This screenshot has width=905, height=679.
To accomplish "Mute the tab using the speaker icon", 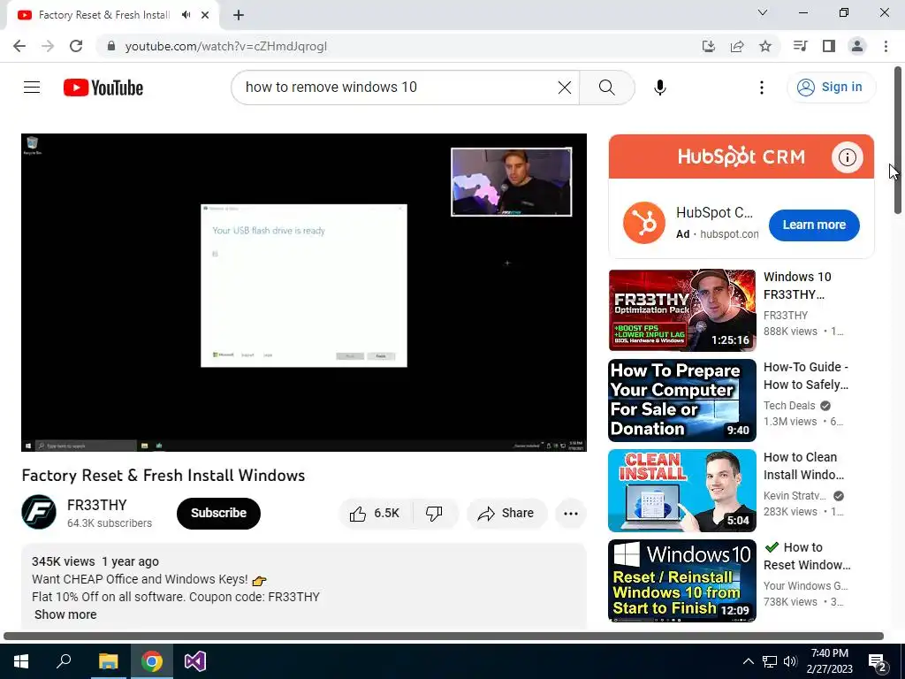I will (186, 15).
